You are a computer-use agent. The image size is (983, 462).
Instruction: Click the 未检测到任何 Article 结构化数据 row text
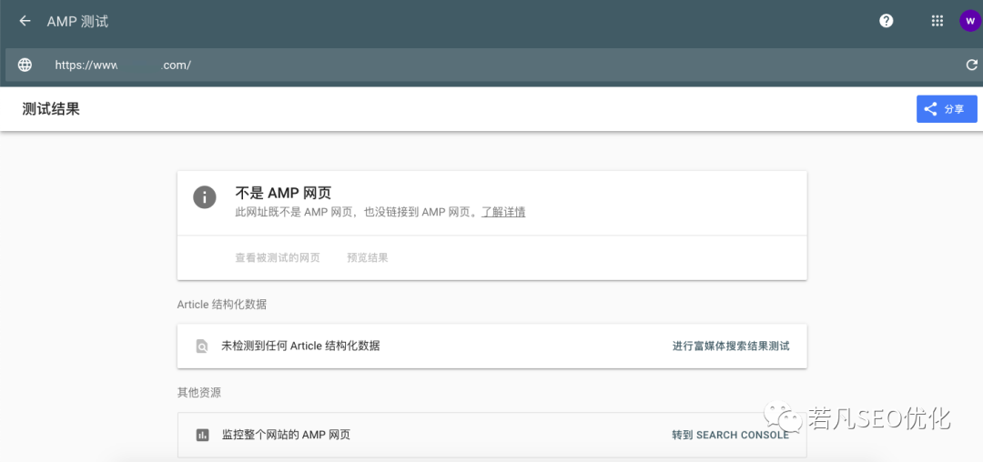pyautogui.click(x=300, y=346)
